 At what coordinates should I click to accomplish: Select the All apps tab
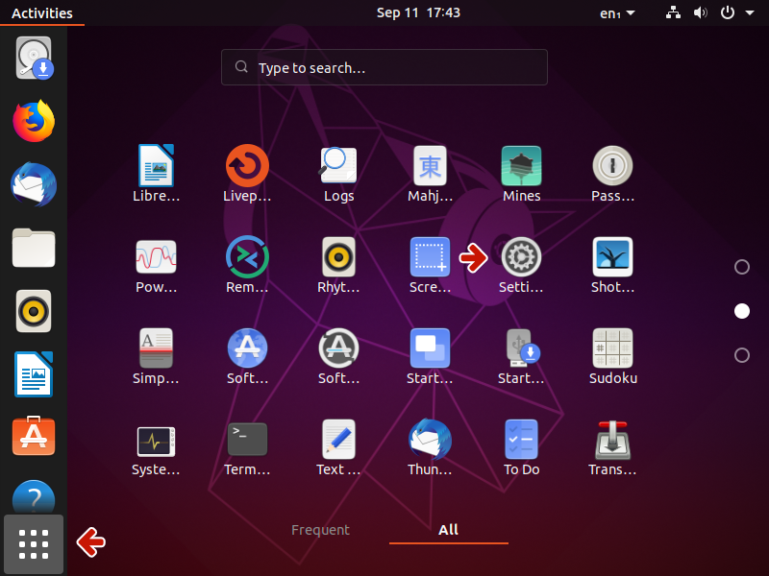click(x=448, y=530)
